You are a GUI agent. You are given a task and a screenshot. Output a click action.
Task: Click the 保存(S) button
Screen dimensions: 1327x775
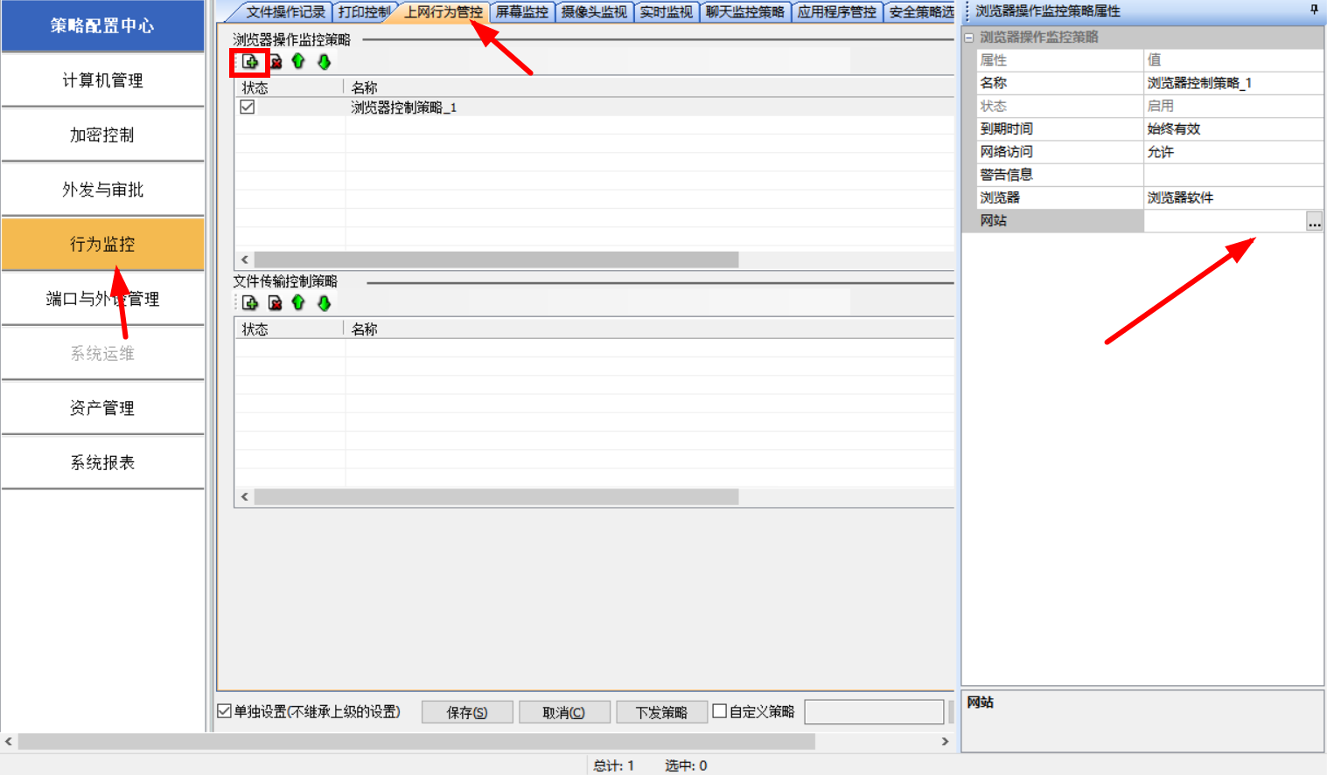click(x=466, y=712)
